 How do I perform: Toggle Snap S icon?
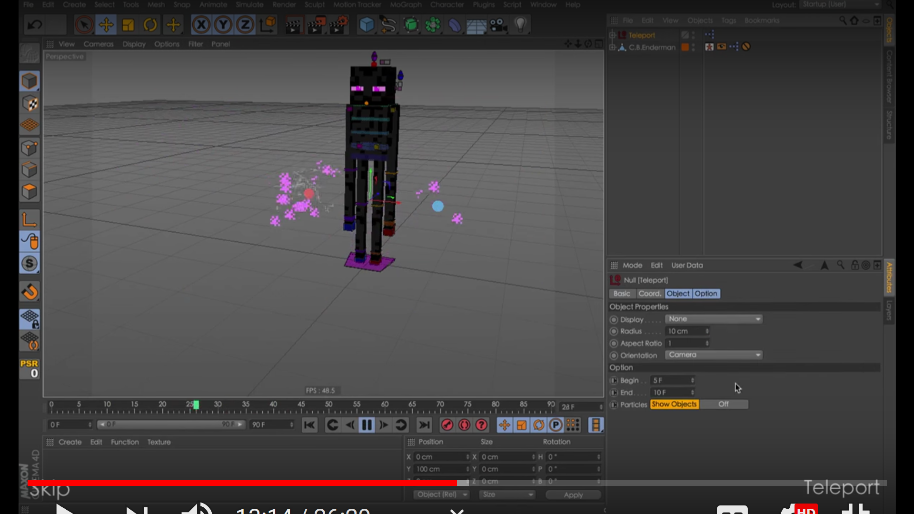(x=30, y=264)
